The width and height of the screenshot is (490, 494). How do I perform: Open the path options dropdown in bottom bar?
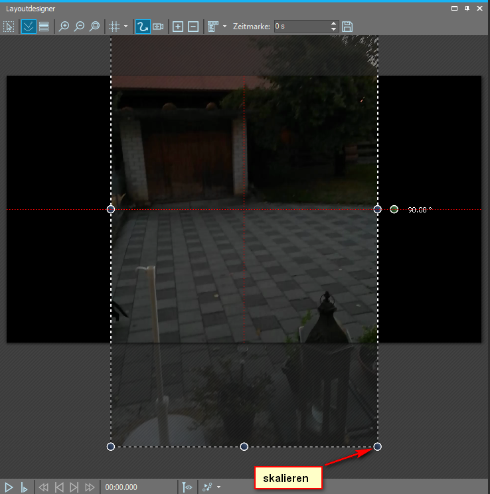[218, 487]
